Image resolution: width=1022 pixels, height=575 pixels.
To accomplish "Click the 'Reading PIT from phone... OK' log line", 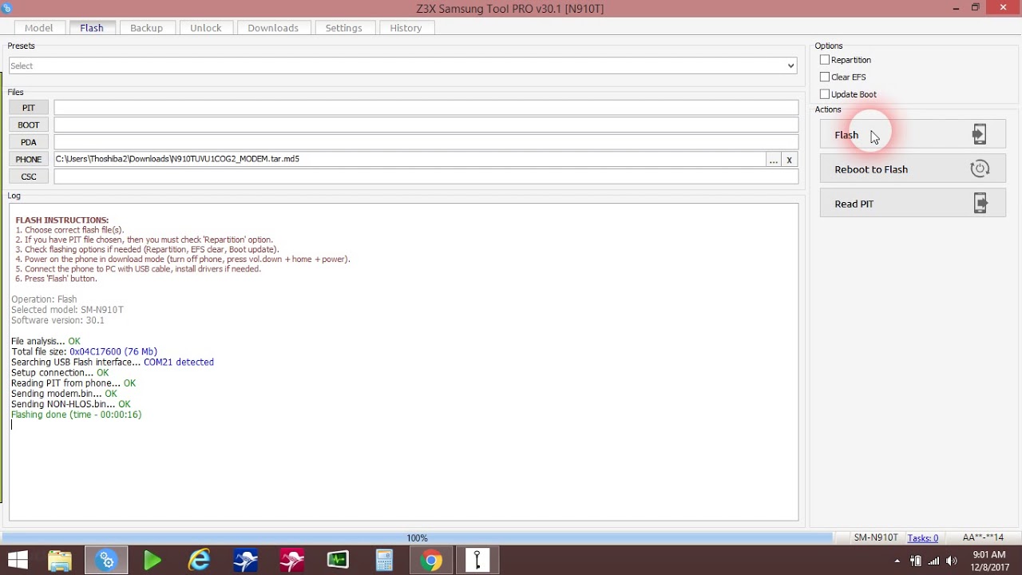I will [73, 383].
